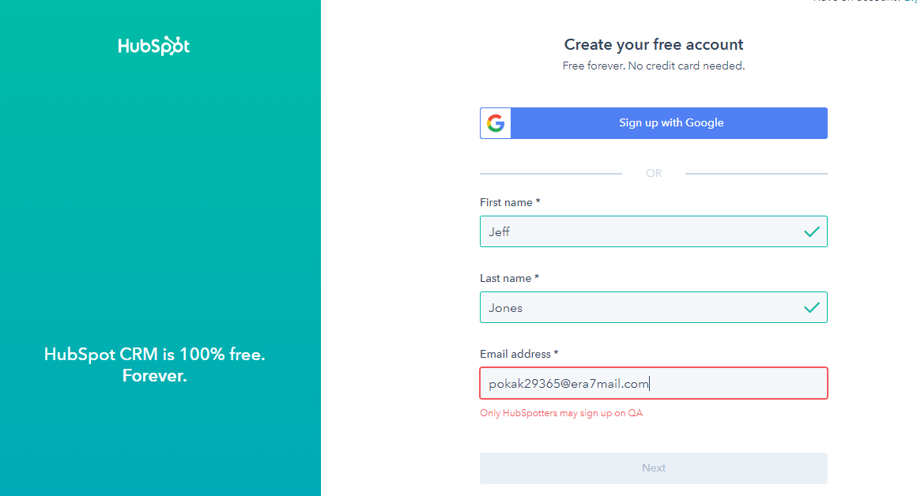
Task: Open the partially visible sign in link
Action: [x=910, y=1]
